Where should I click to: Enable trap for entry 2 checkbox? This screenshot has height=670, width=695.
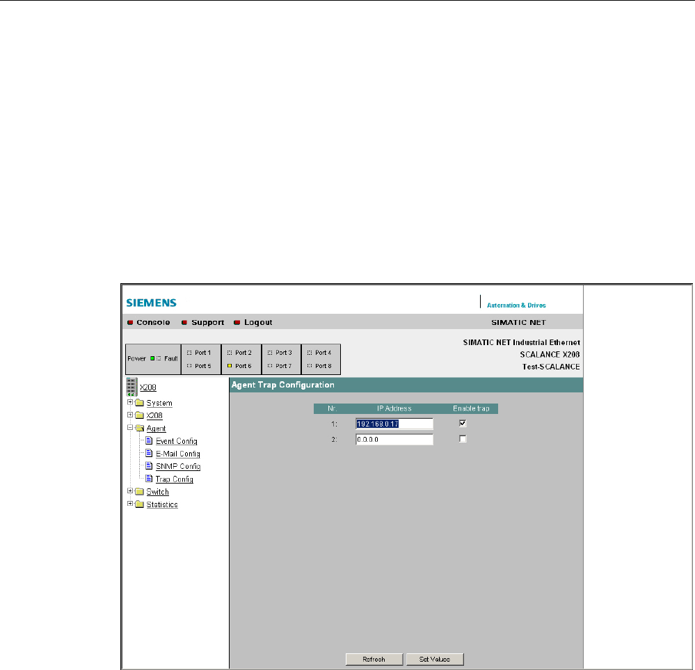point(463,438)
